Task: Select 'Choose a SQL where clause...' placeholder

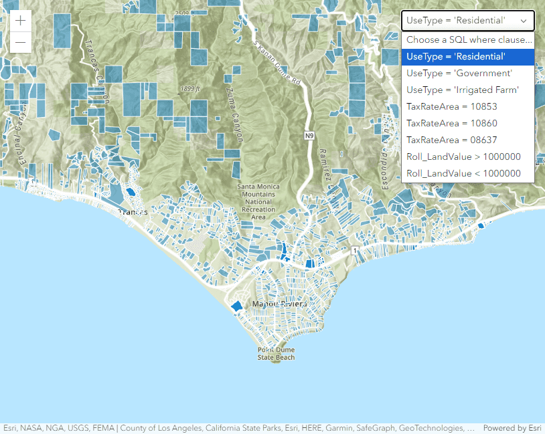Action: (x=467, y=40)
